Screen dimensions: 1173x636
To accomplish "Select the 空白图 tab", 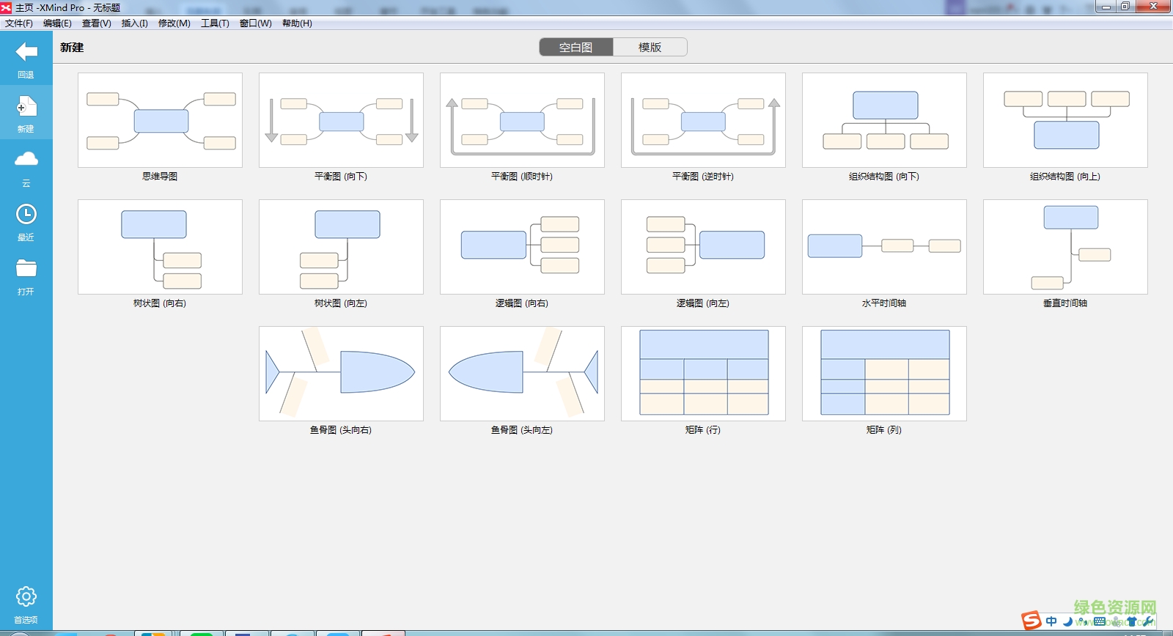I will pyautogui.click(x=576, y=47).
